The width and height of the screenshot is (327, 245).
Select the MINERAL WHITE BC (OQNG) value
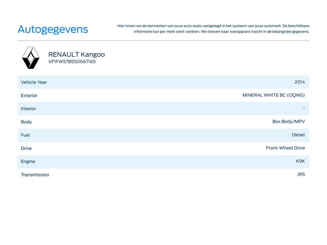[273, 95]
